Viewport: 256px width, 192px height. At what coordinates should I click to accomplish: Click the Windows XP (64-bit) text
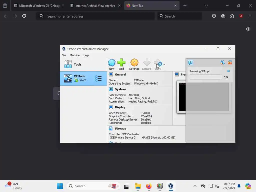pyautogui.click(x=146, y=83)
